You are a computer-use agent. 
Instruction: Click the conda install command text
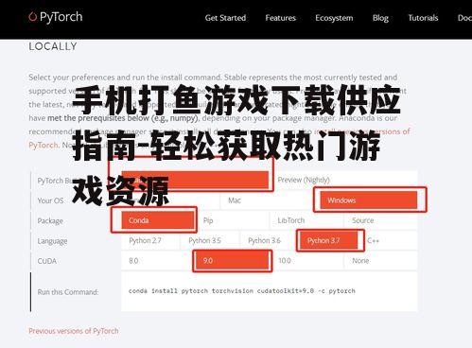click(242, 291)
